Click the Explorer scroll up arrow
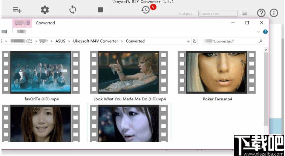Viewport: 285px width, 156px height. click(266, 50)
